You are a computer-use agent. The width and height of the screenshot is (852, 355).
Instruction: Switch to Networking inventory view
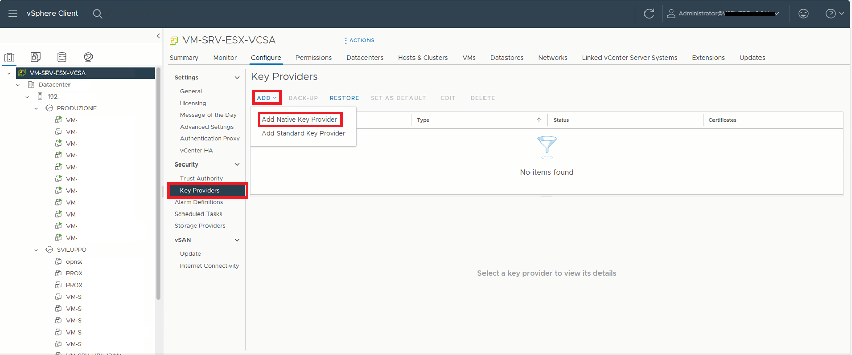click(x=88, y=57)
